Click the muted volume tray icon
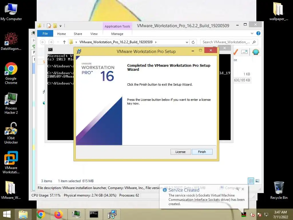Screen dimensions: 293x220 (x=252, y=215)
